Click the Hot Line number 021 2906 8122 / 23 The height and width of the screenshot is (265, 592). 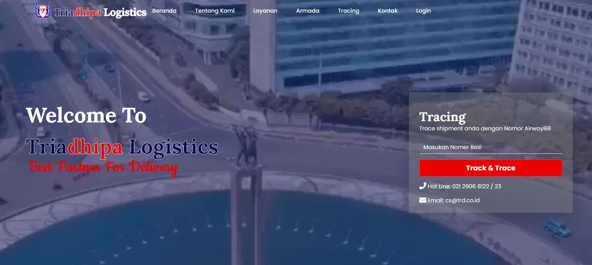tap(477, 187)
